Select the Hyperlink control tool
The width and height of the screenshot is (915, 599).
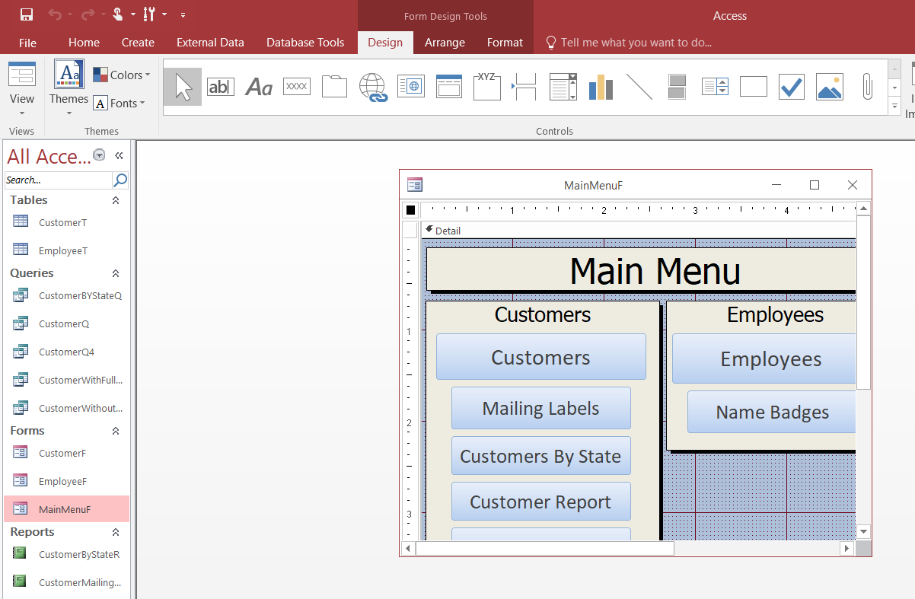point(373,86)
